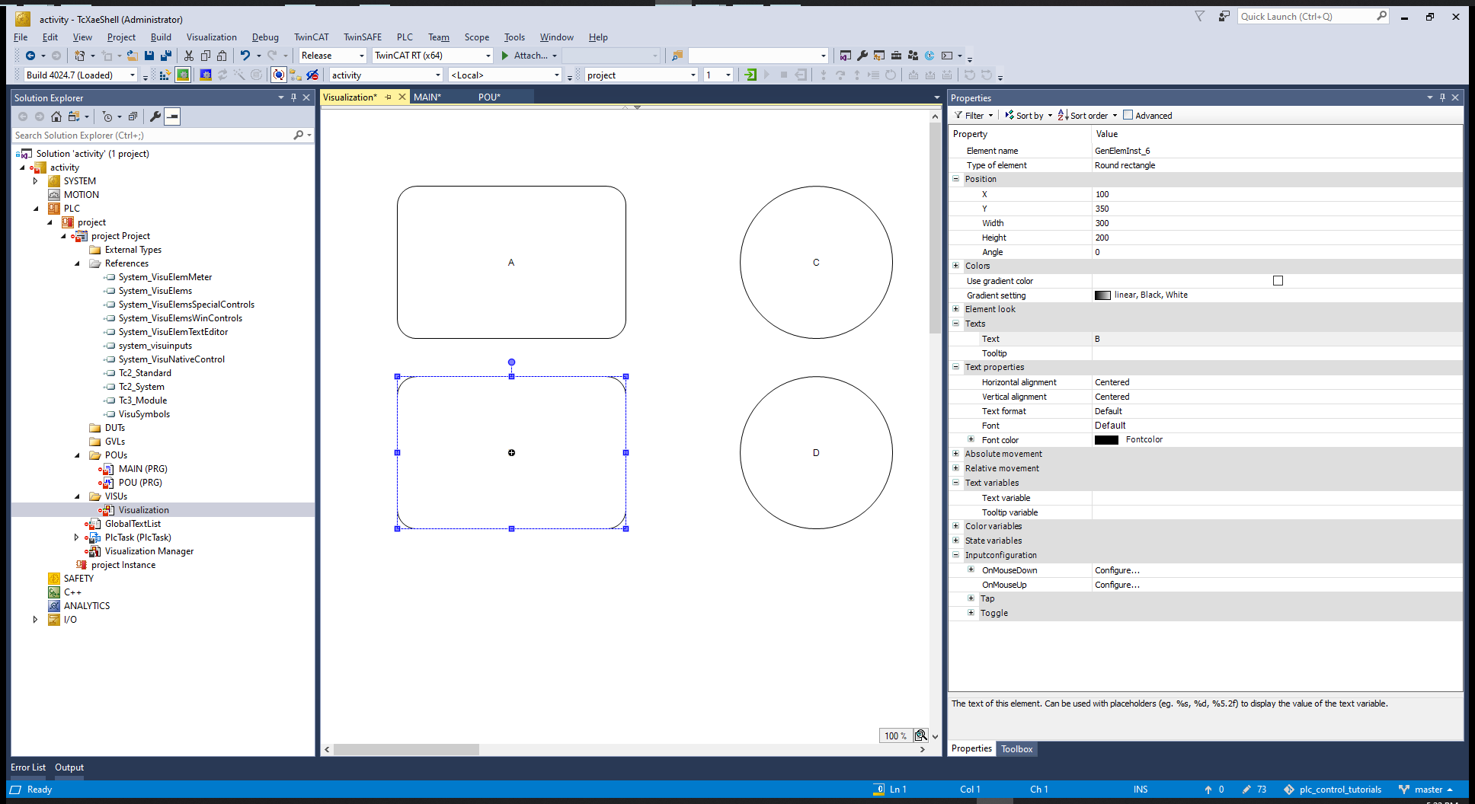Click the Cut scissors icon
Viewport: 1475px width, 804px height.
tap(188, 56)
